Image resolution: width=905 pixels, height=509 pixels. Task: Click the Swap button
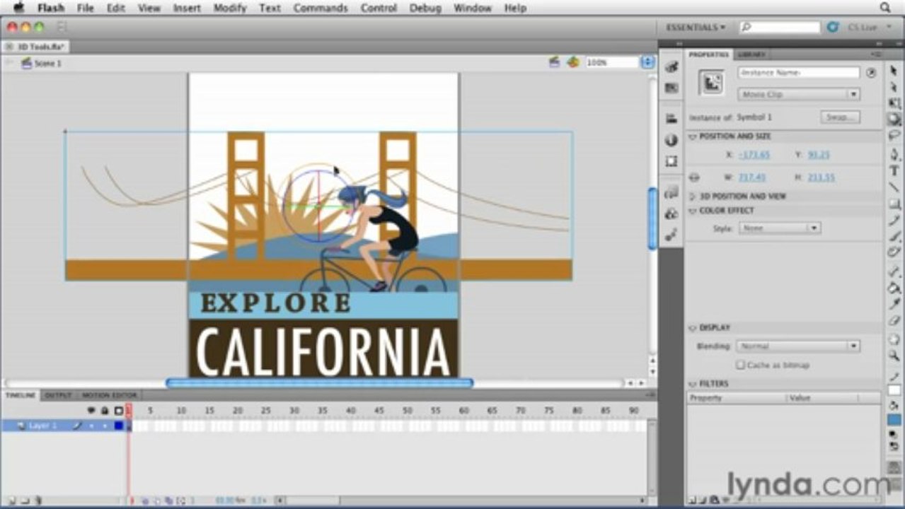point(841,117)
